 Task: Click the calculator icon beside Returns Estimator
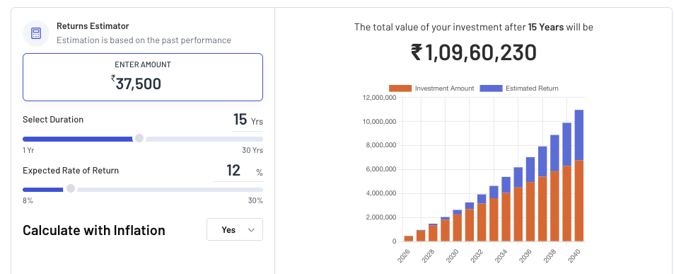click(36, 33)
